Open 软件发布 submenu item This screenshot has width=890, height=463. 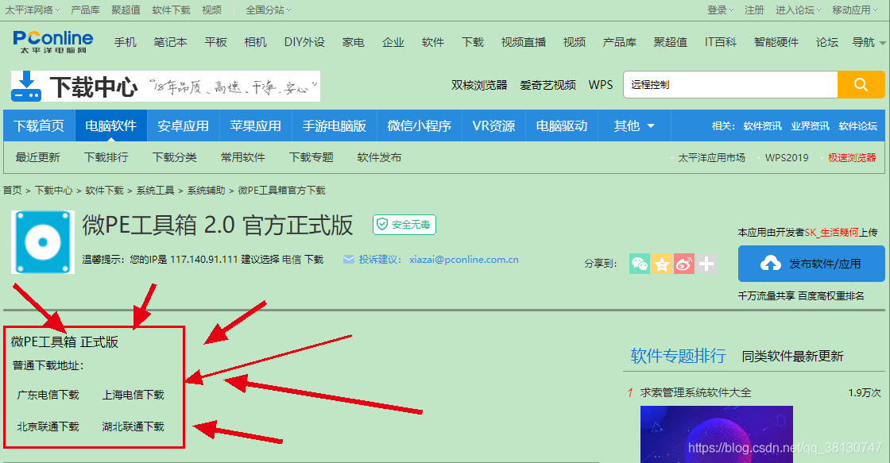pos(379,157)
